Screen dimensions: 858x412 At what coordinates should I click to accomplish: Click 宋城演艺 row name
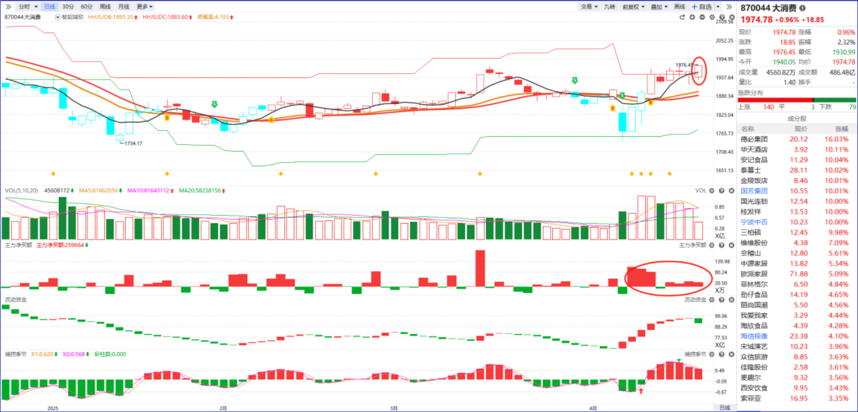click(x=754, y=347)
